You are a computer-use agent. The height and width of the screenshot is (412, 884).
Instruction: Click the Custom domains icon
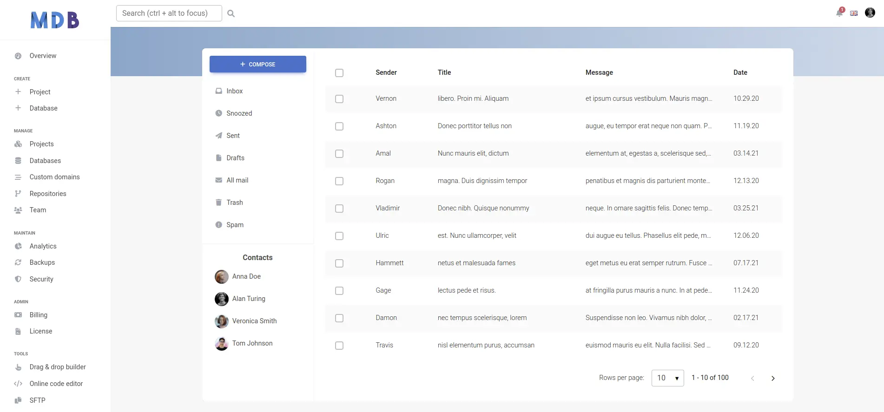coord(18,177)
